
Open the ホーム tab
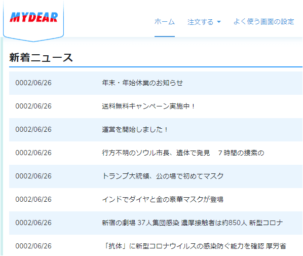tap(165, 21)
